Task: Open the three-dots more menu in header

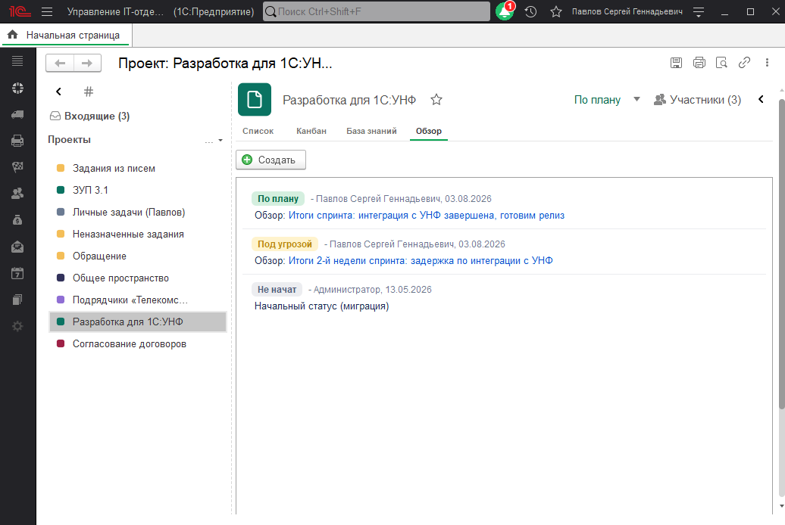Action: pyautogui.click(x=767, y=63)
